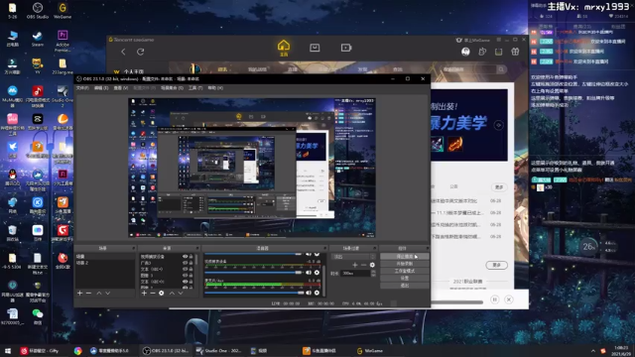Viewport: 635px width, 357px height.
Task: Open WeGame user avatar
Action: point(465,52)
